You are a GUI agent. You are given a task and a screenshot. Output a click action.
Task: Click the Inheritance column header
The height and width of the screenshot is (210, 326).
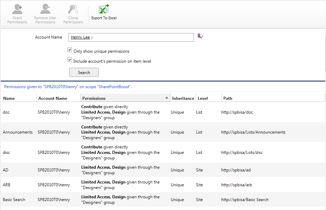pos(183,98)
